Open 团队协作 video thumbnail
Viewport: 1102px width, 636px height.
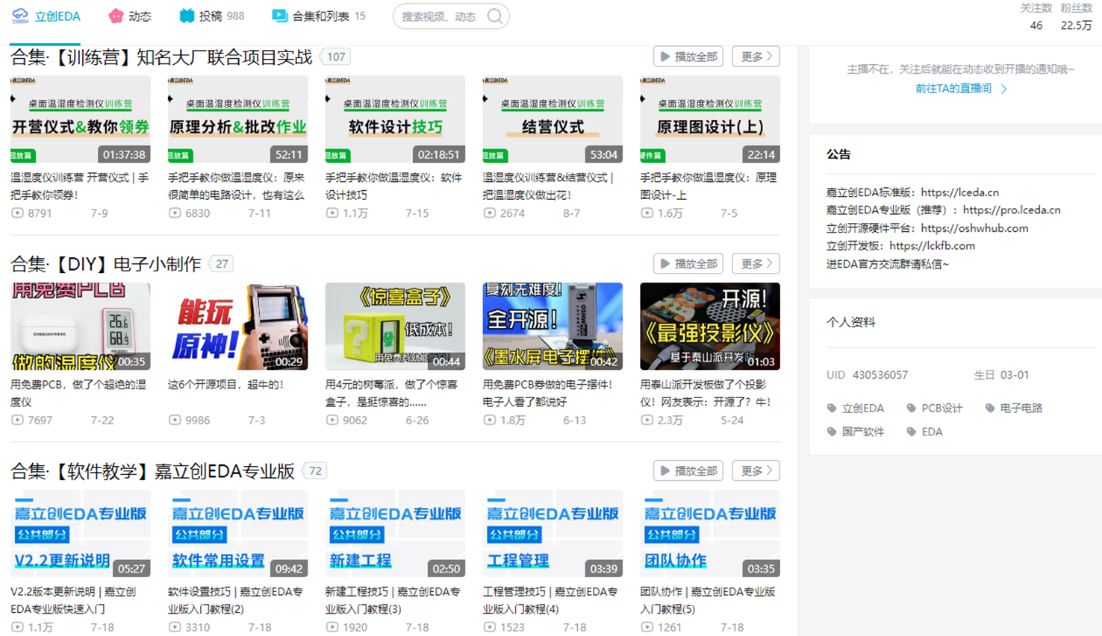tap(710, 534)
